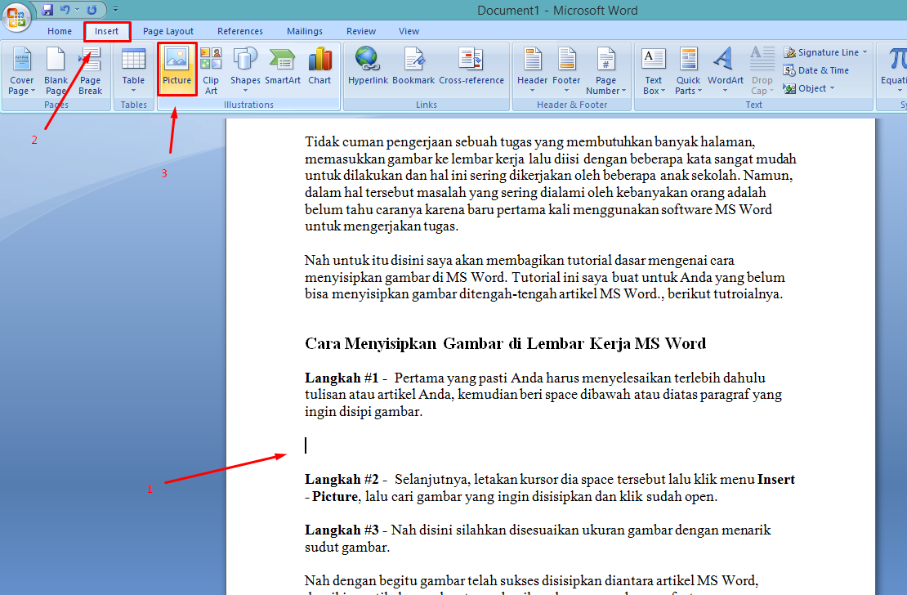Viewport: 907px width, 595px height.
Task: Open the Header dropdown
Action: coord(532,70)
